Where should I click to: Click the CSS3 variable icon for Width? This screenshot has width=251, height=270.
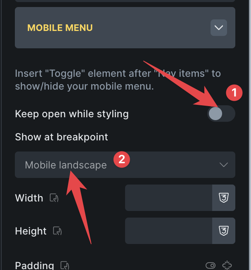(224, 198)
